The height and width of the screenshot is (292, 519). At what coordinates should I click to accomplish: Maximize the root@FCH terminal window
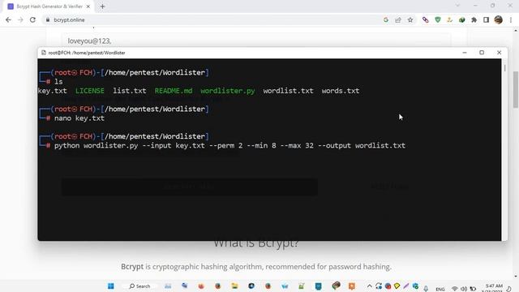(482, 52)
